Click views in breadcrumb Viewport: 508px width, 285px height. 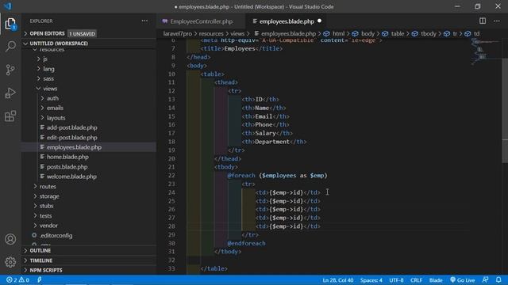[x=237, y=33]
